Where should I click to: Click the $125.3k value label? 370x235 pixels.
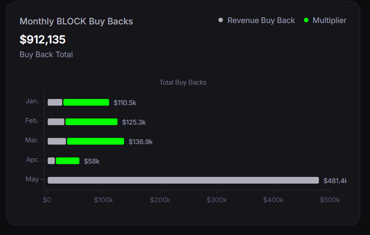pyautogui.click(x=134, y=122)
